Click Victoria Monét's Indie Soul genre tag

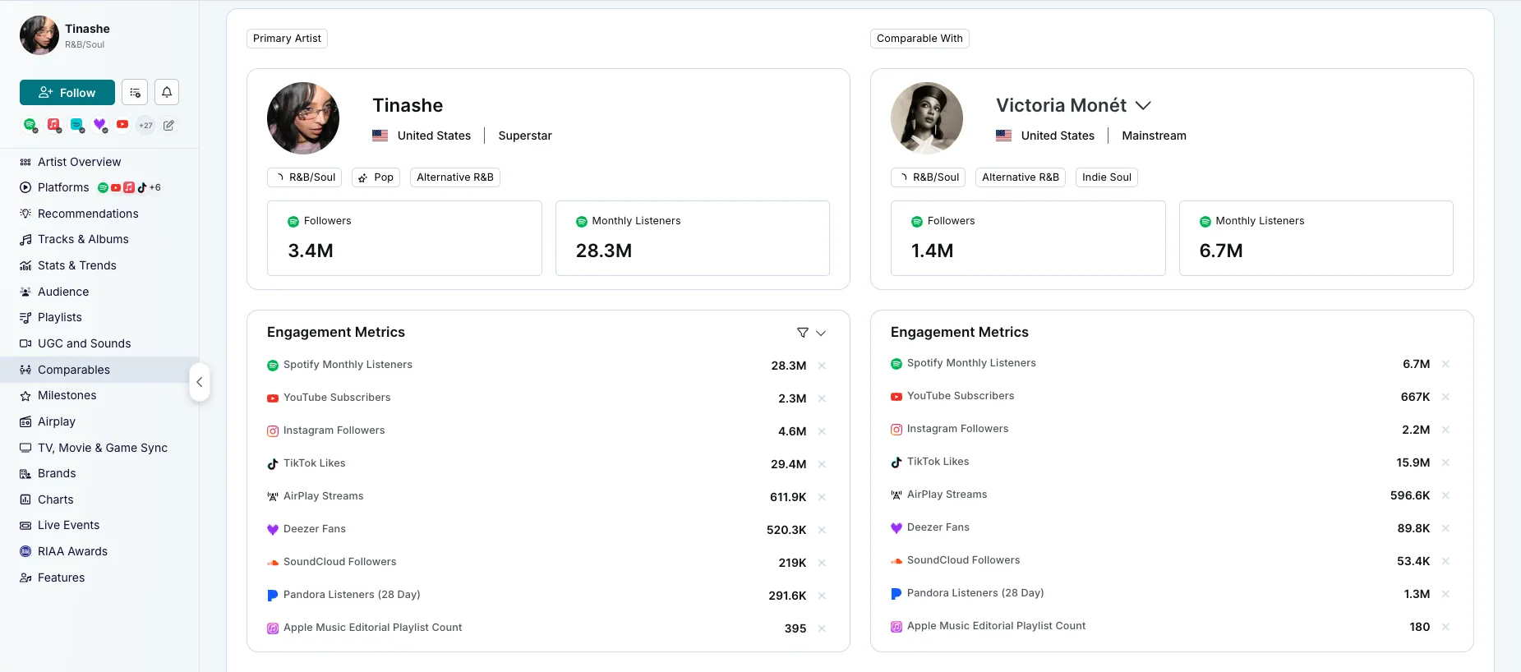coord(1107,177)
